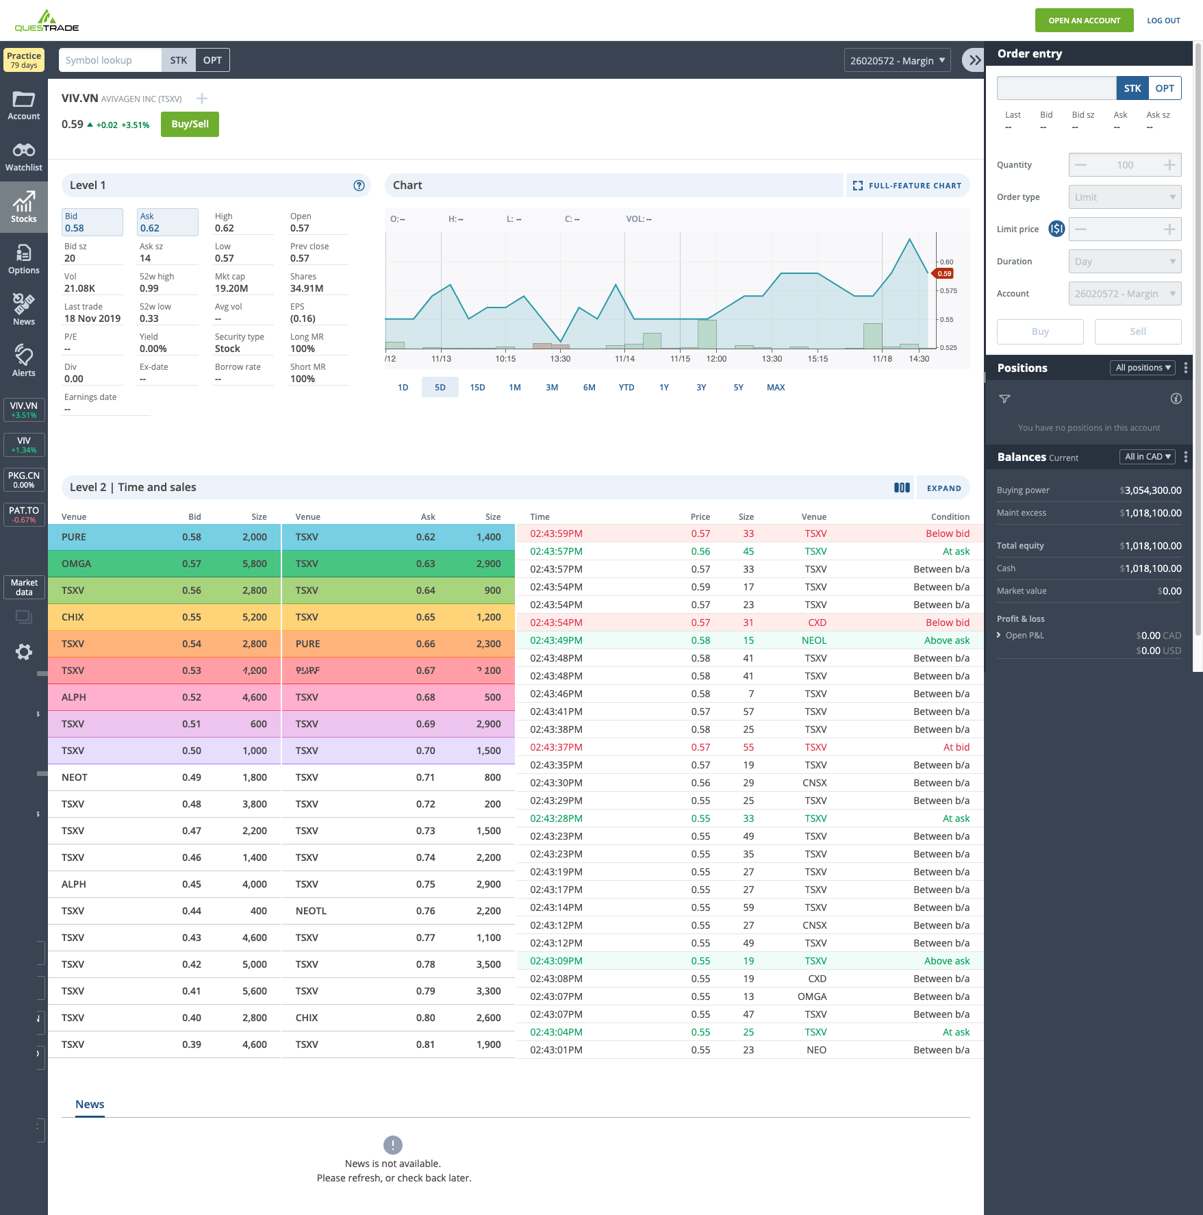This screenshot has width=1203, height=1215.
Task: Open the Options sidebar section
Action: click(24, 259)
